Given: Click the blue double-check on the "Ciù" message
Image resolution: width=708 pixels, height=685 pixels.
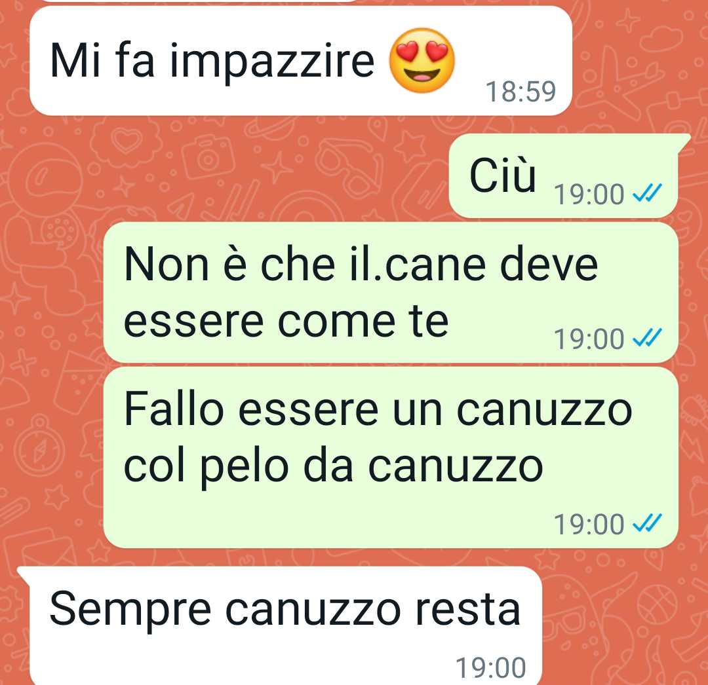Looking at the screenshot, I should tap(647, 193).
